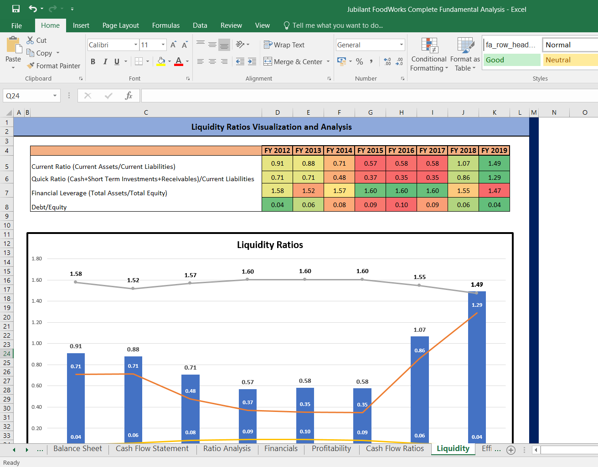The image size is (598, 467).
Task: Toggle Bottom Align button
Action: pos(224,45)
